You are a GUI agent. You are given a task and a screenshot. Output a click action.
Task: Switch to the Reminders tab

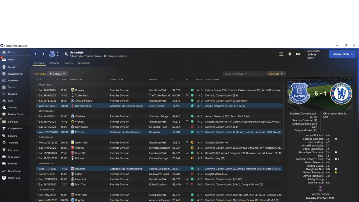point(84,63)
